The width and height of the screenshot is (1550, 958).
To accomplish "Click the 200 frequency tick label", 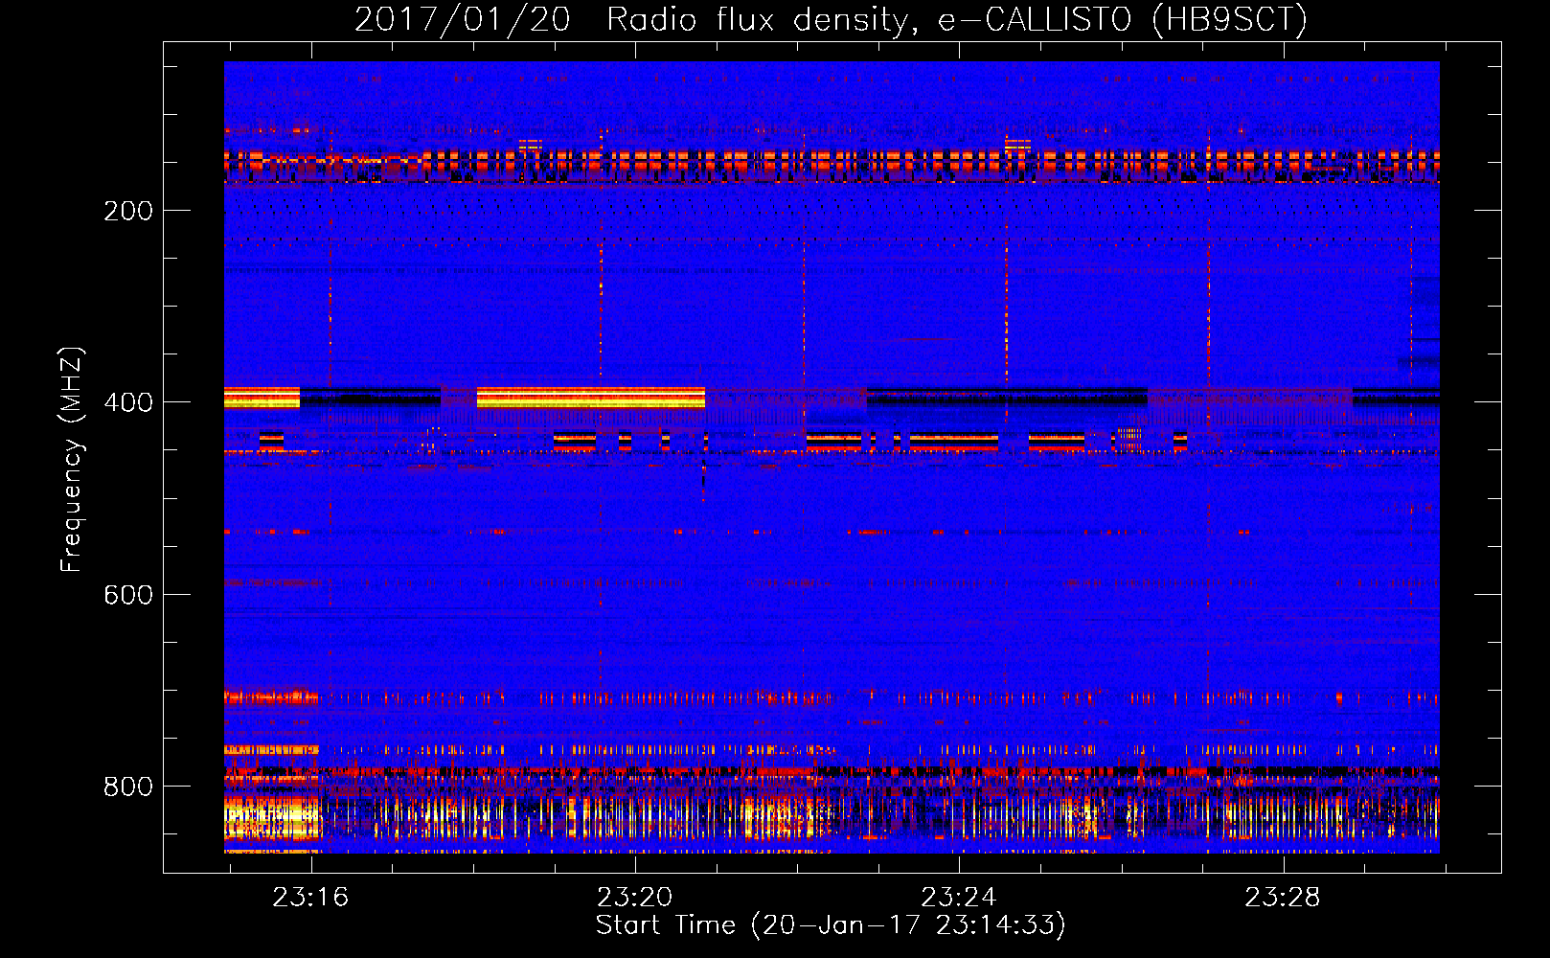I will 128,211.
